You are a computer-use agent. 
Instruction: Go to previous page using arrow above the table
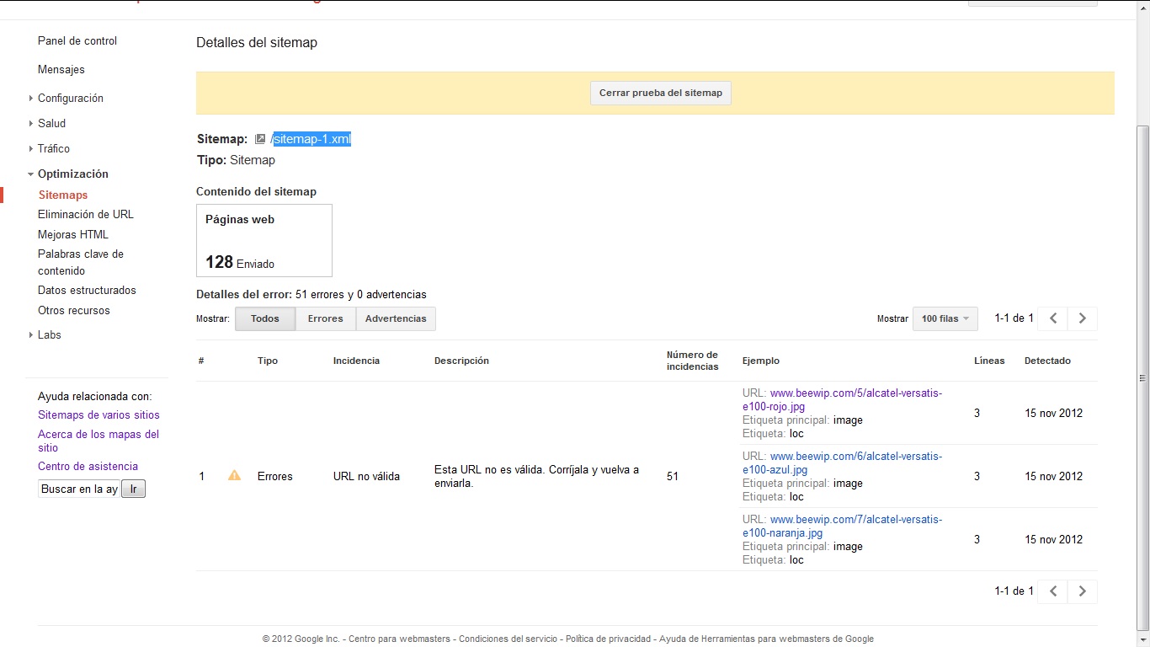1053,318
